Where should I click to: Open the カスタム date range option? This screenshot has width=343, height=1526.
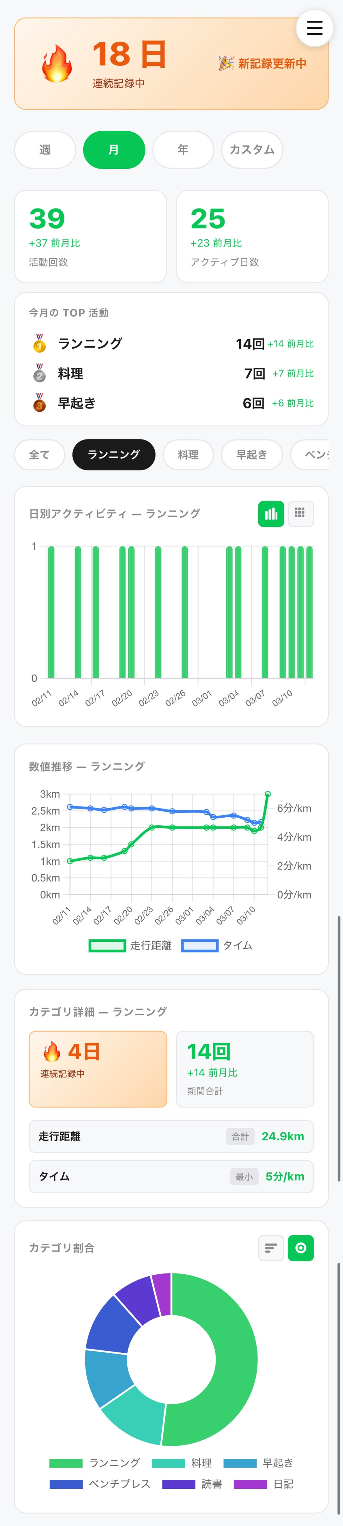click(252, 150)
